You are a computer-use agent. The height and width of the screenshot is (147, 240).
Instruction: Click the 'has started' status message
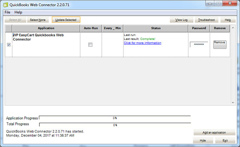(45, 131)
